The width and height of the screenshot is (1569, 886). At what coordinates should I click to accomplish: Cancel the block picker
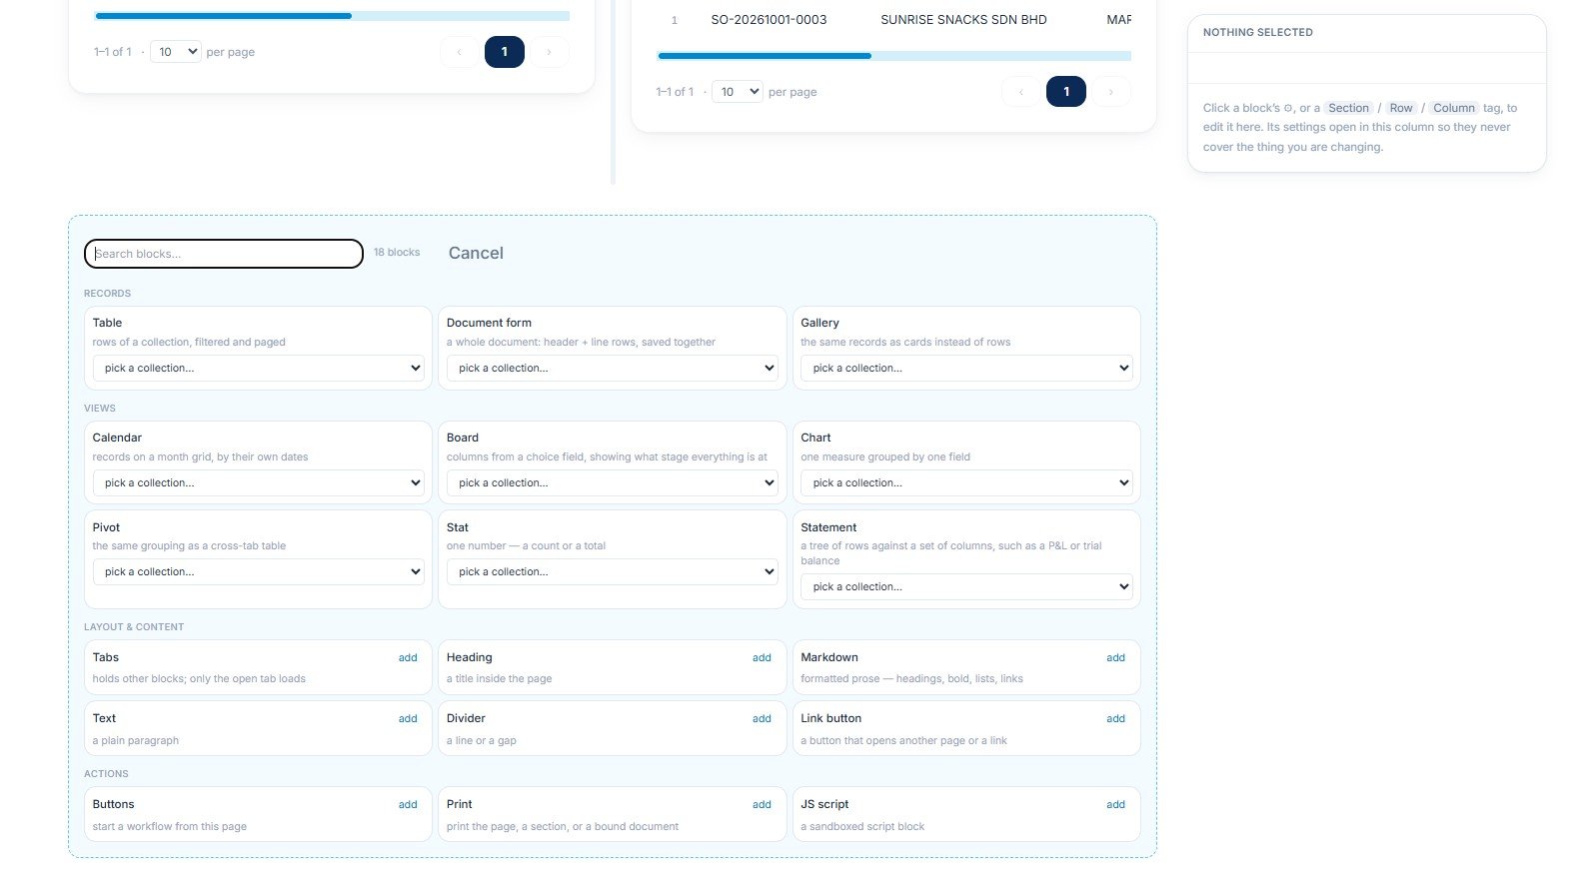point(476,254)
